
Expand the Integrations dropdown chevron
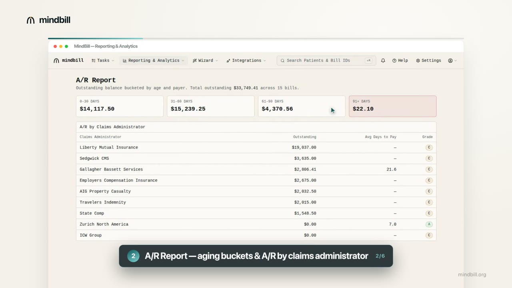pyautogui.click(x=264, y=61)
